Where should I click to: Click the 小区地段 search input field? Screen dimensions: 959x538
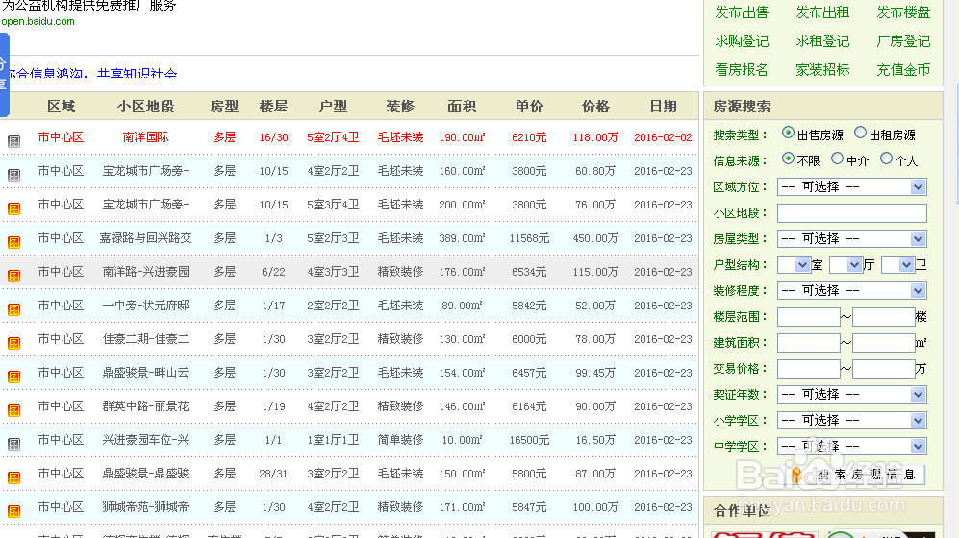[851, 213]
